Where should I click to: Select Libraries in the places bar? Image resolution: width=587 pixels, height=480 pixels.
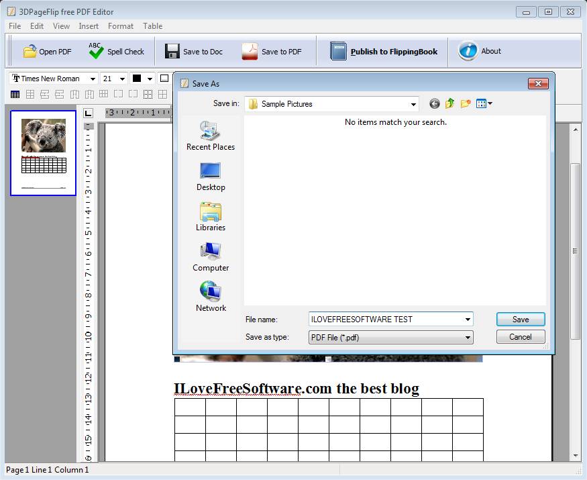point(211,217)
